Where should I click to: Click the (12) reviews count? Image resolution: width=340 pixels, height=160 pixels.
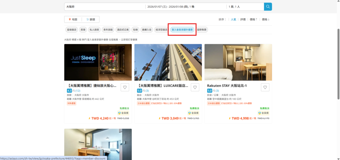pos(78,91)
